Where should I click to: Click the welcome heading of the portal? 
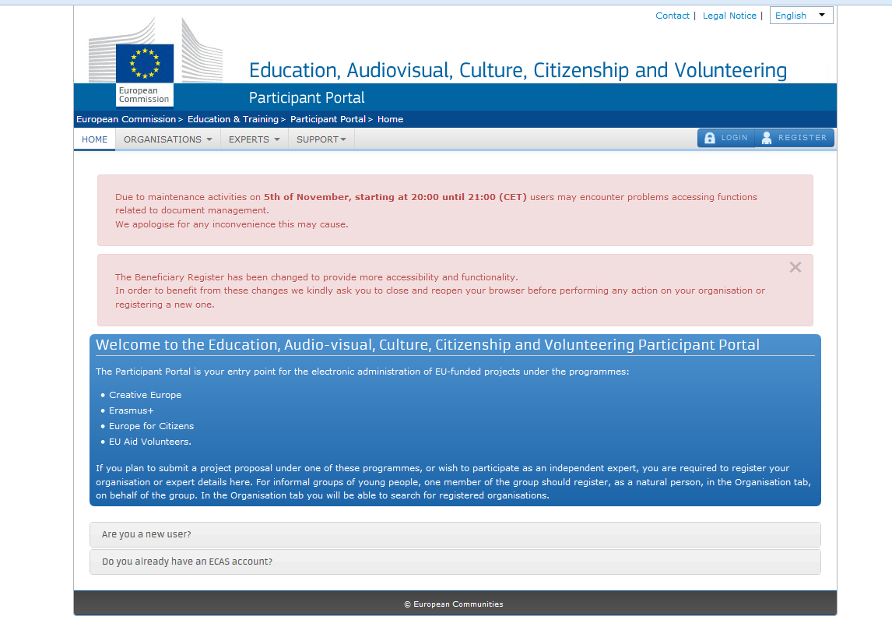click(428, 345)
